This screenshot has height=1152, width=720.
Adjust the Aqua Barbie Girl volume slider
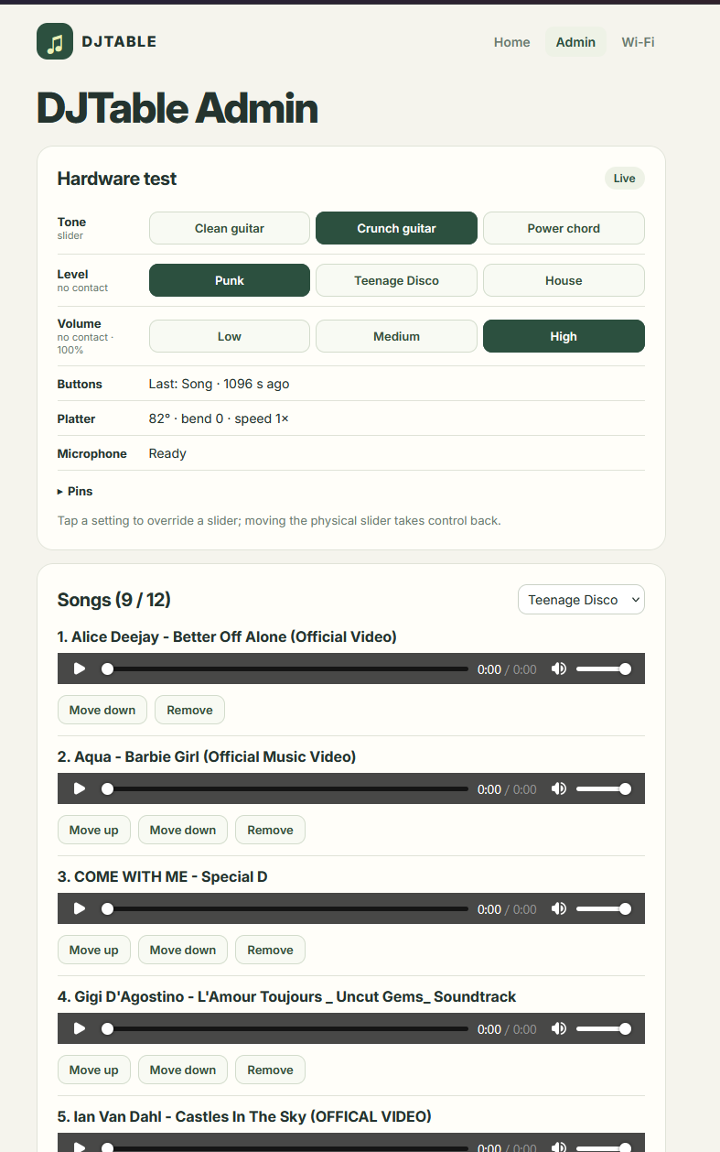[603, 788]
